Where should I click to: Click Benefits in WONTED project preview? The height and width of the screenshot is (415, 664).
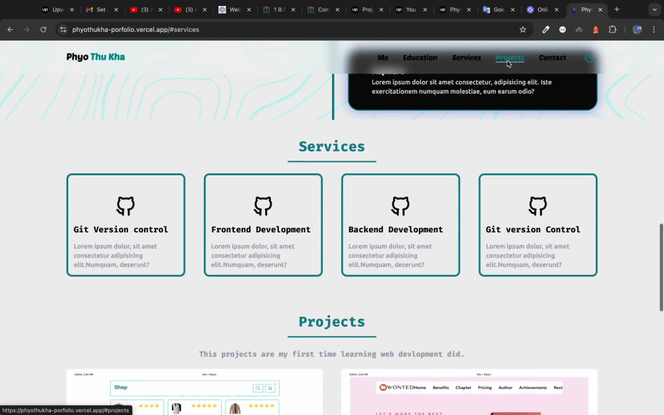(x=440, y=388)
